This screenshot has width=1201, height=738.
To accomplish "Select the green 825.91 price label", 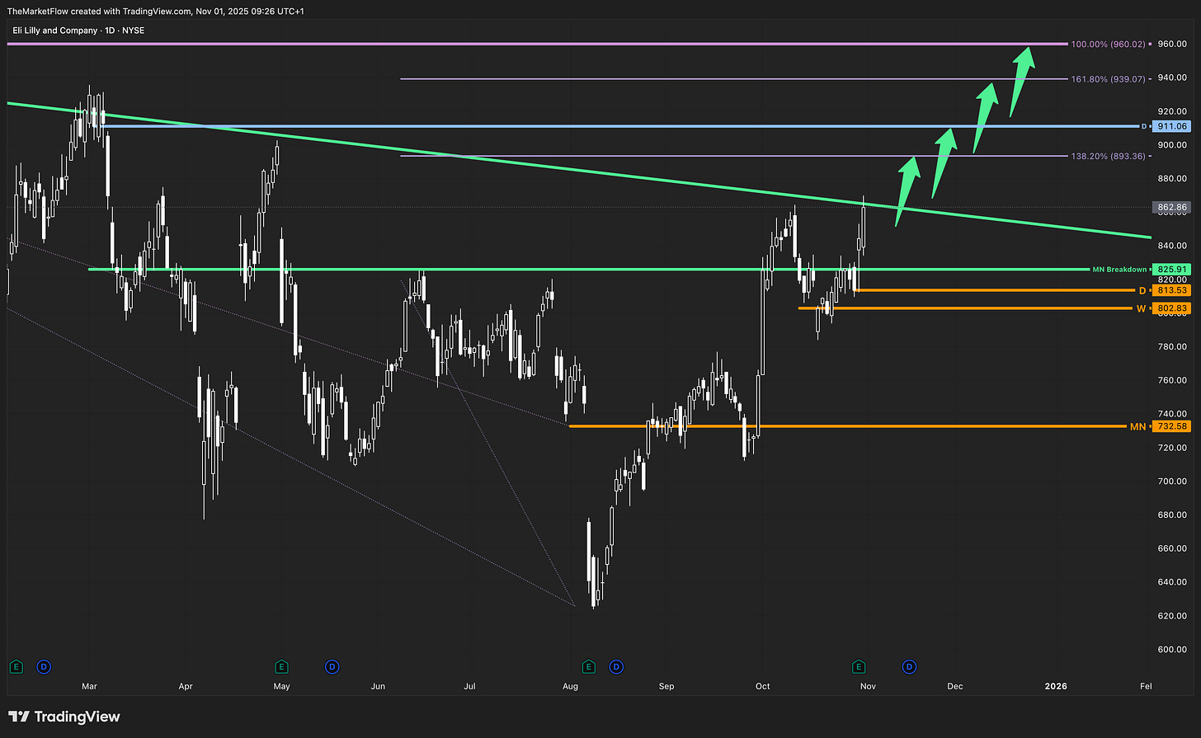I will pyautogui.click(x=1172, y=270).
